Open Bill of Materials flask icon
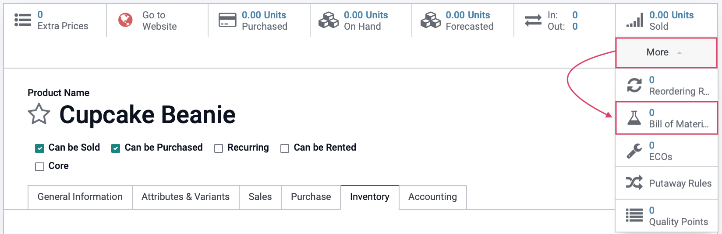This screenshot has height=234, width=722. tap(634, 118)
